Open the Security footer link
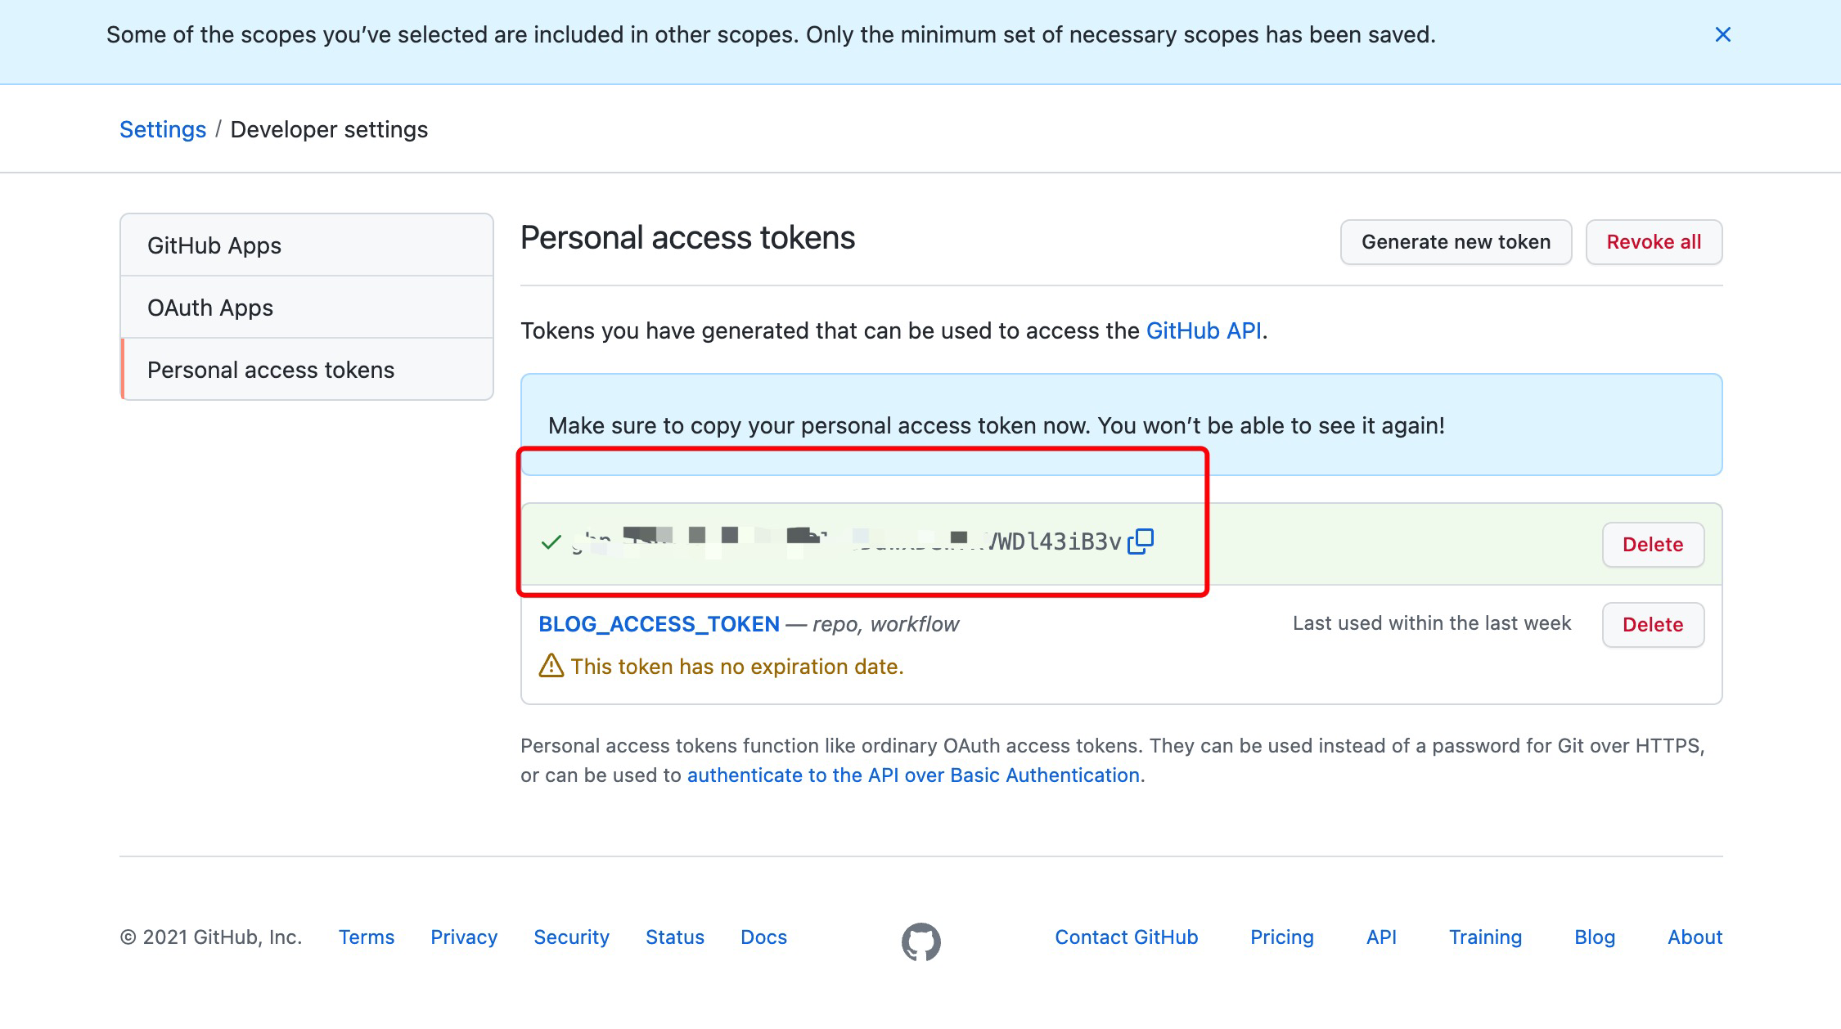Image resolution: width=1841 pixels, height=1029 pixels. (x=571, y=937)
